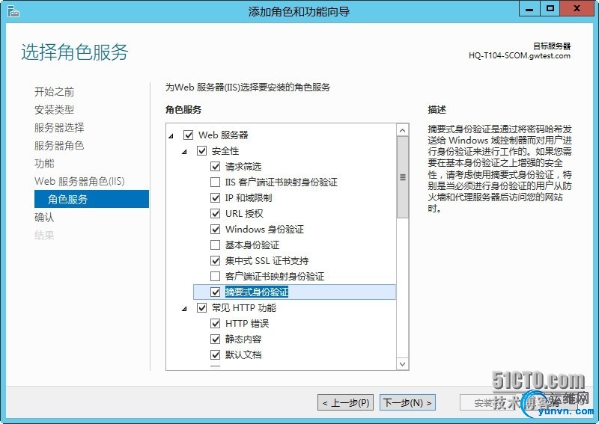Click the 下一步(N) button
Screen dimensions: 599x424
click(407, 402)
